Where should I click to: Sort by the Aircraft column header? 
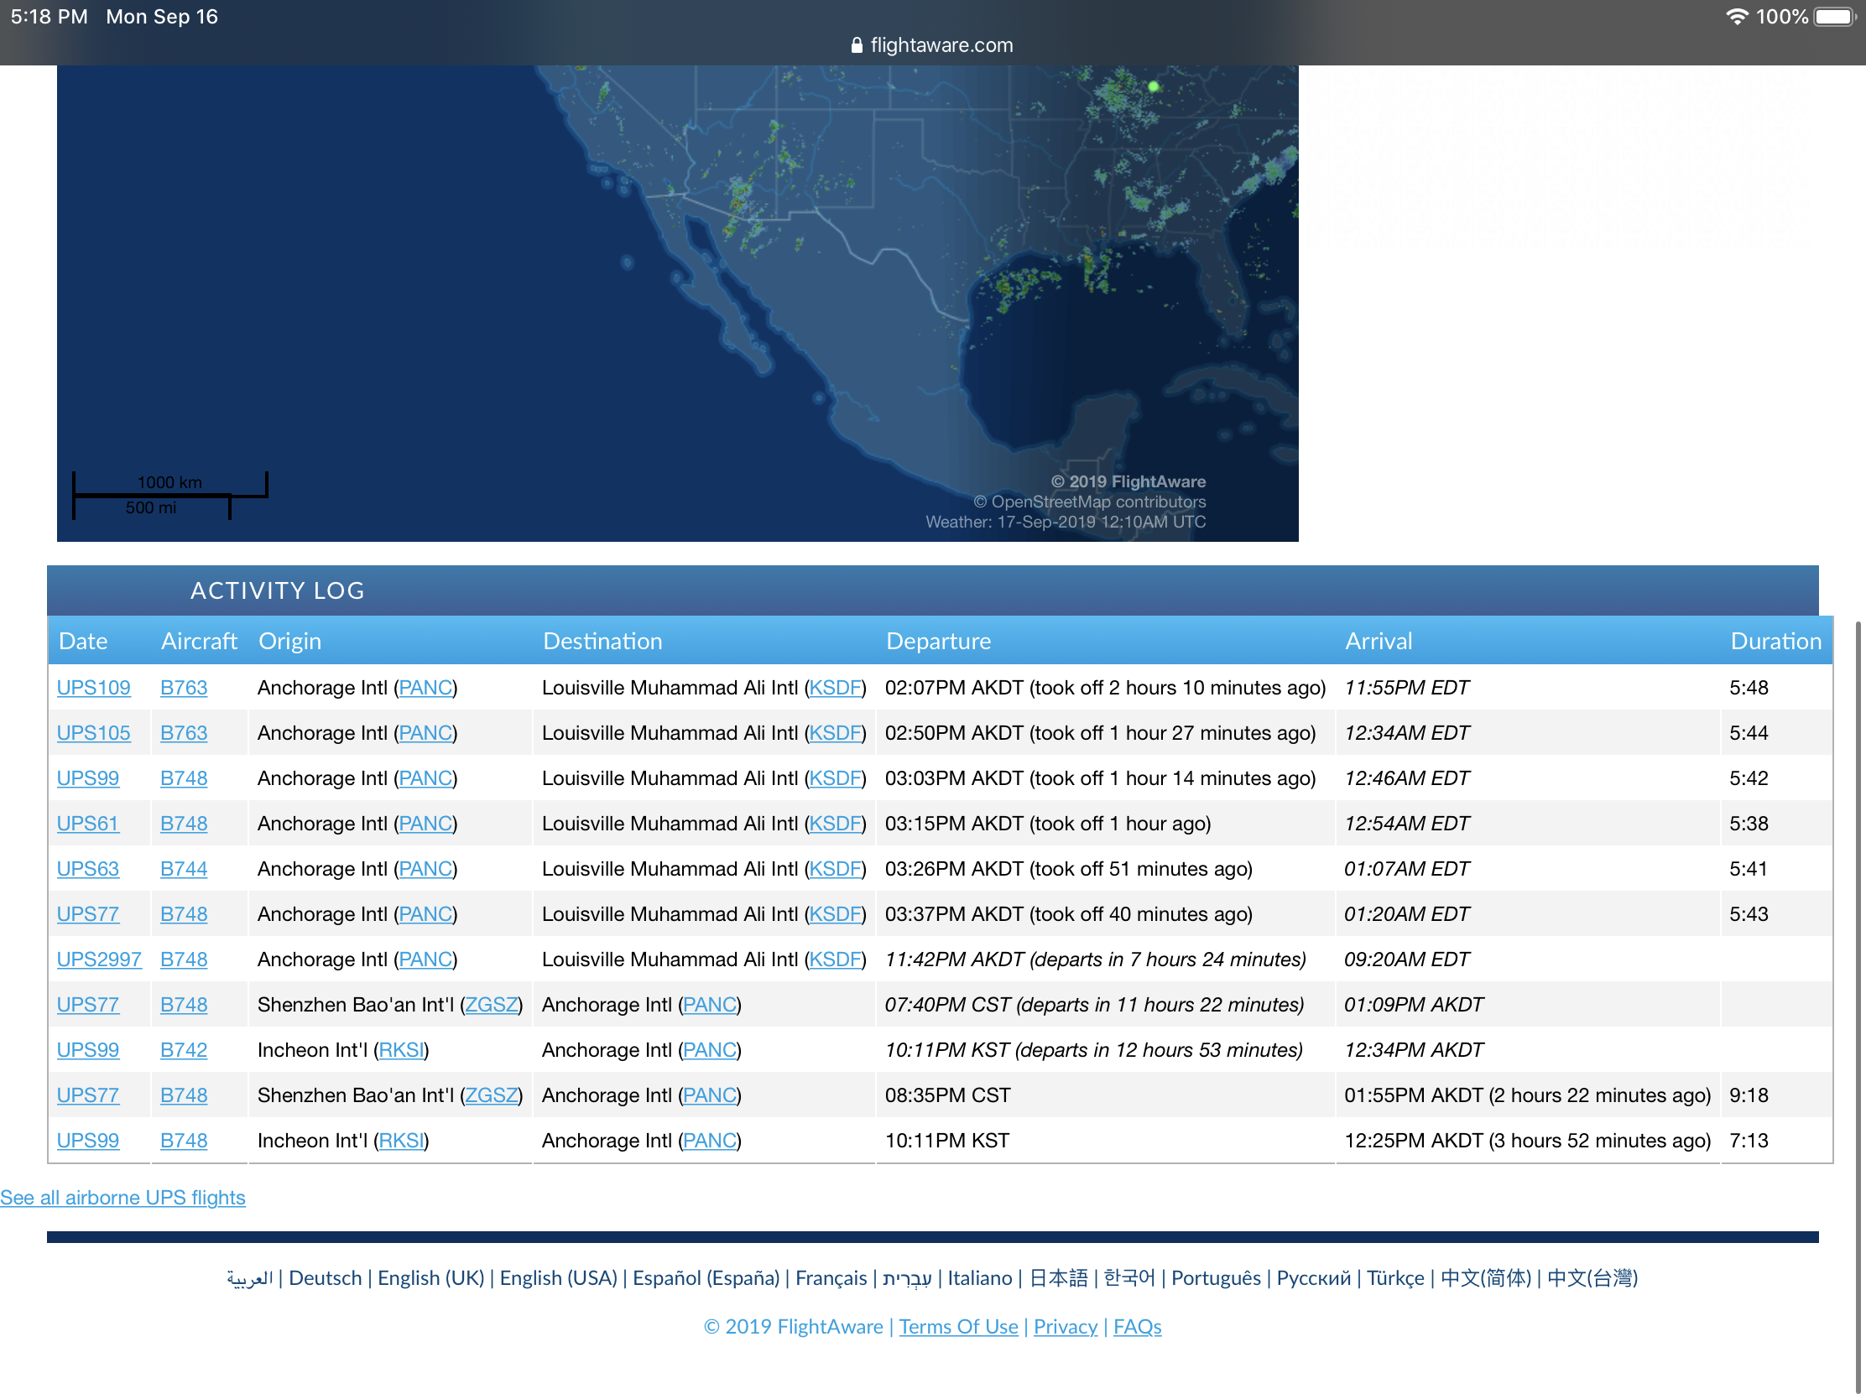[199, 642]
